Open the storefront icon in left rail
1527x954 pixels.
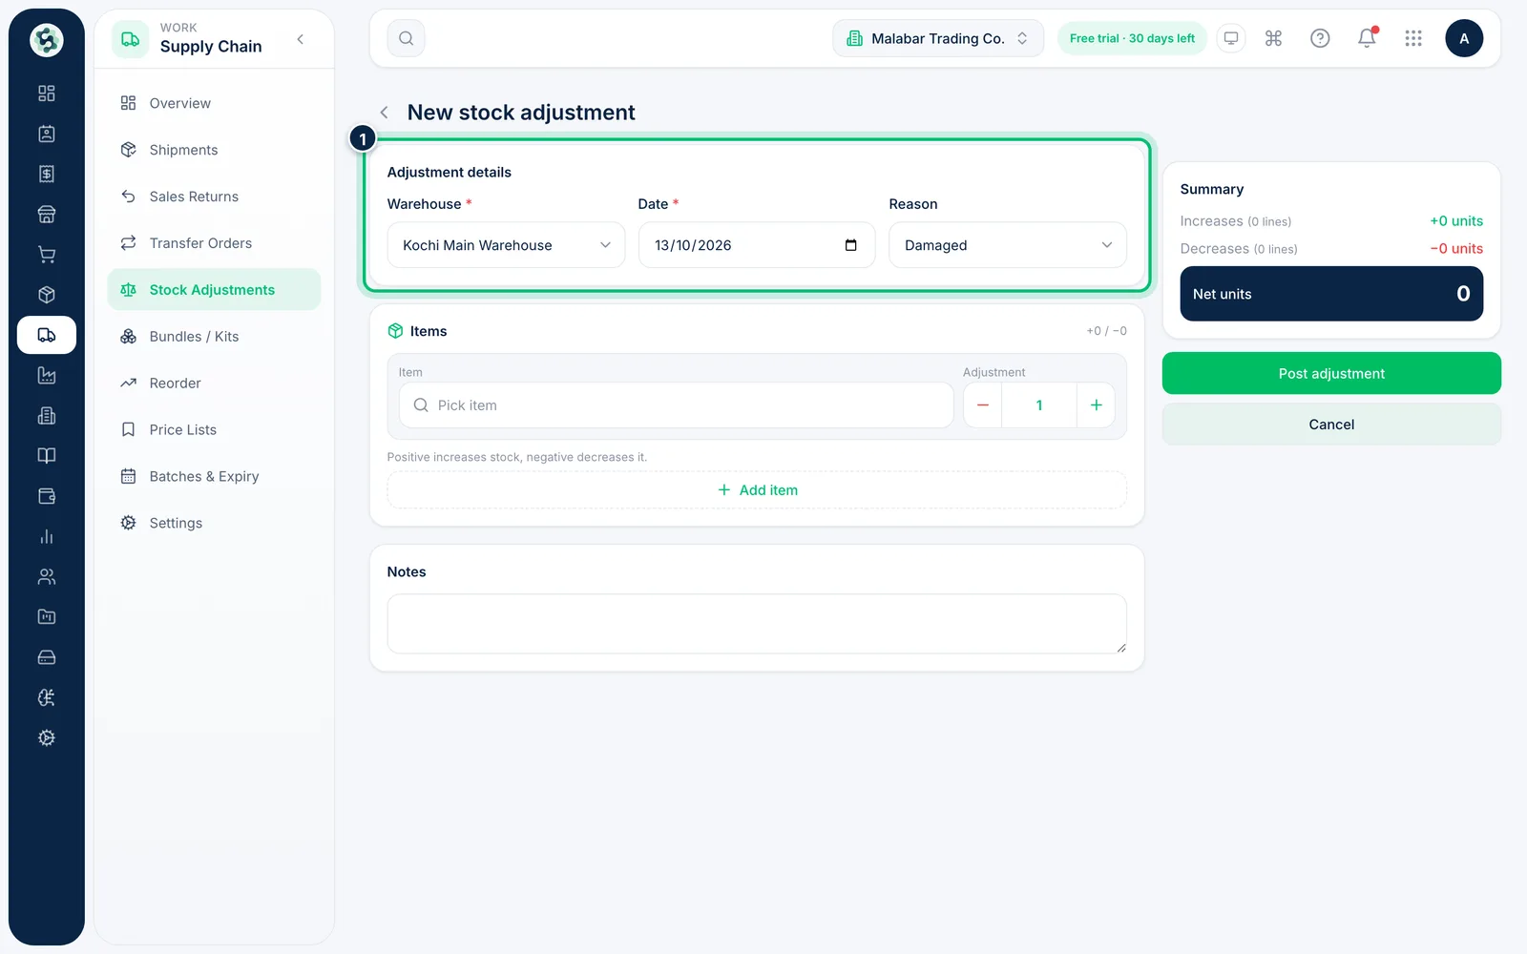[x=46, y=215]
